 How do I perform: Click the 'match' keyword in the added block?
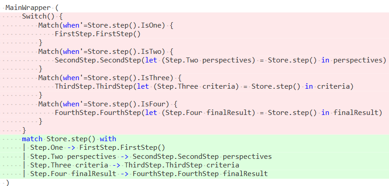(x=32, y=138)
